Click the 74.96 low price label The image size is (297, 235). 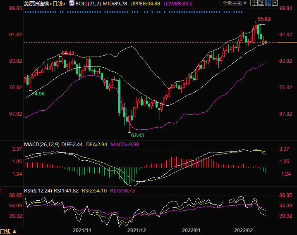pos(38,94)
